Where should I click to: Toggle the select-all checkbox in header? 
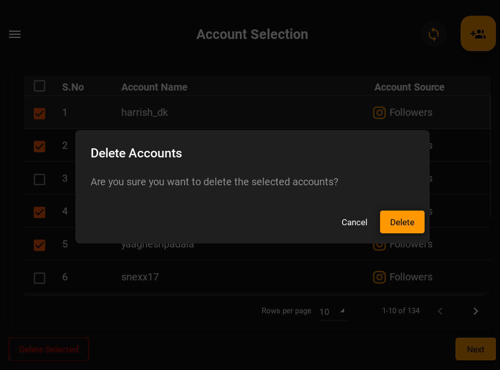pos(39,86)
